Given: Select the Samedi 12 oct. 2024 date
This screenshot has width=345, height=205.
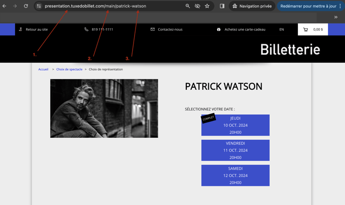Looking at the screenshot, I should 236,175.
